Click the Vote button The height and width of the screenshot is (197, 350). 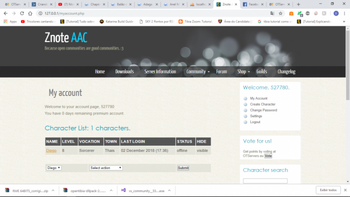pyautogui.click(x=268, y=156)
